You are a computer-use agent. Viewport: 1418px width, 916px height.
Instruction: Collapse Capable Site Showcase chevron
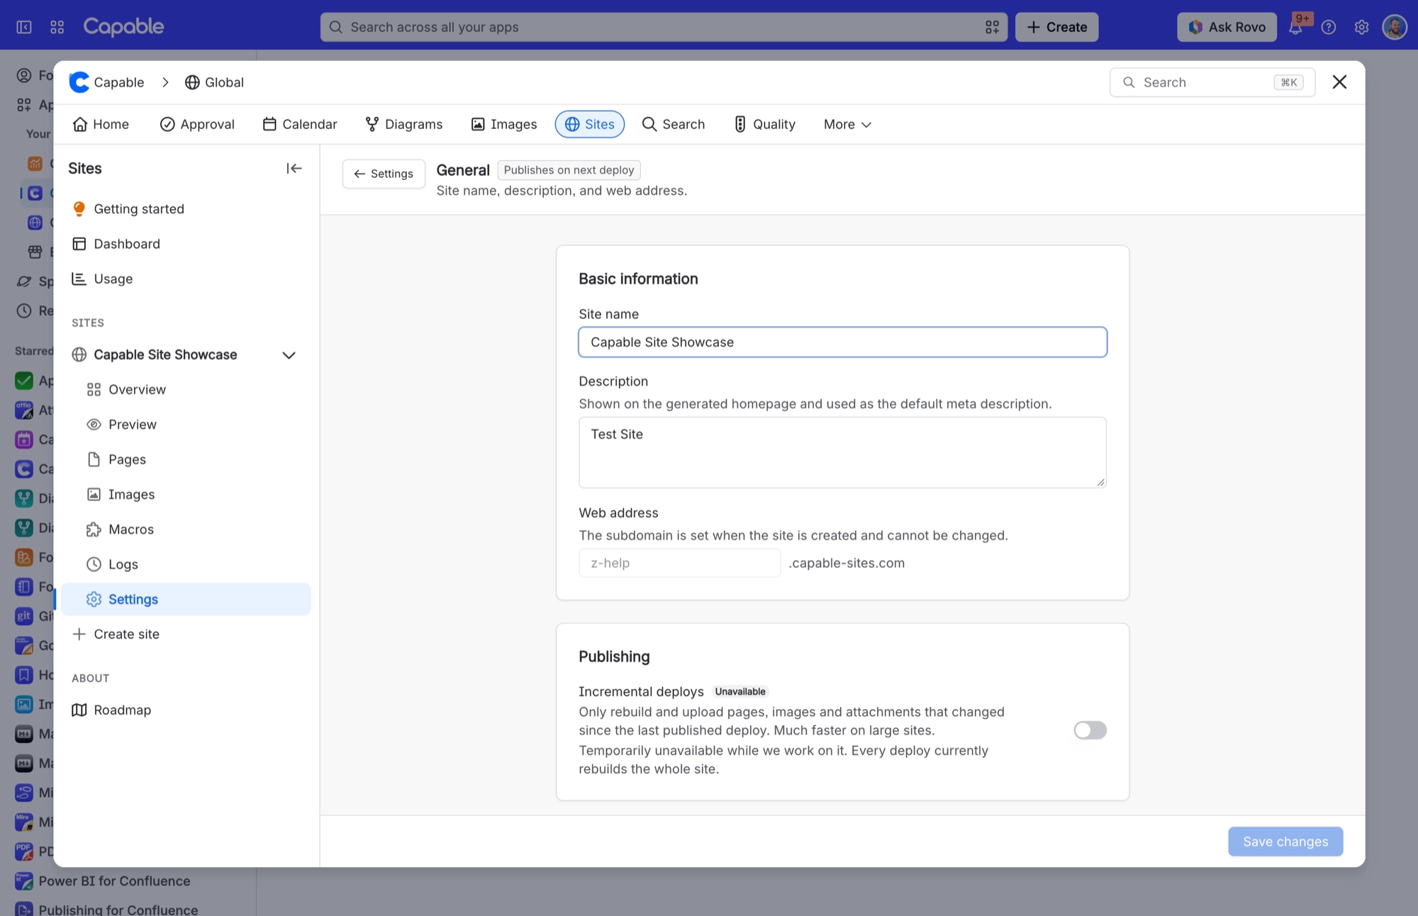(289, 354)
